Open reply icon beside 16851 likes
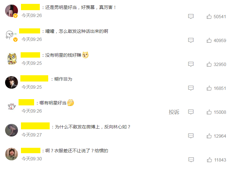Screen dimensions: 234x169 pos(191,88)
